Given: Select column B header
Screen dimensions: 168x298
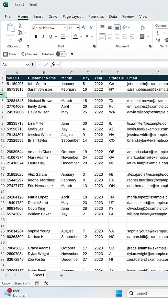Looking at the screenshot, I should point(44,73).
